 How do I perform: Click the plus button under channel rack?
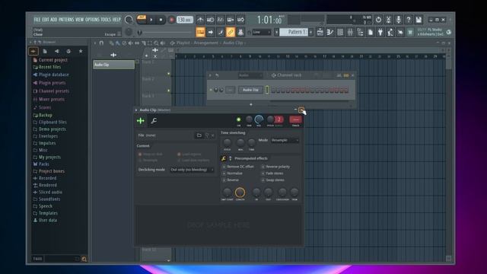click(x=251, y=104)
